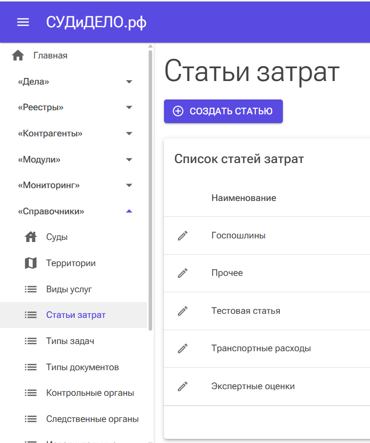Edit Тестовая статья using pencil icon

182,311
